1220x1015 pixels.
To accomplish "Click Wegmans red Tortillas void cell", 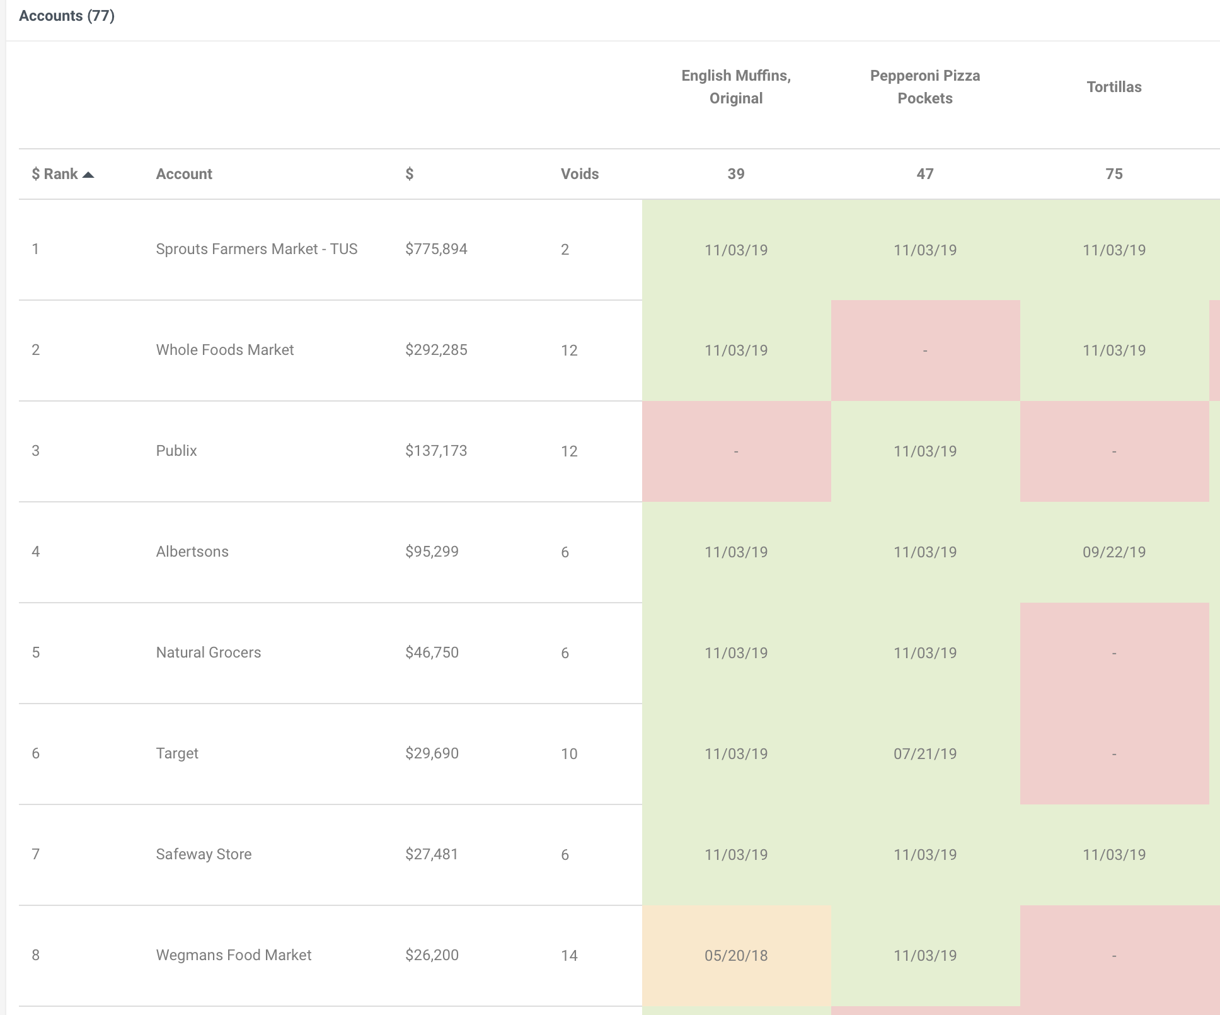I will pyautogui.click(x=1114, y=956).
